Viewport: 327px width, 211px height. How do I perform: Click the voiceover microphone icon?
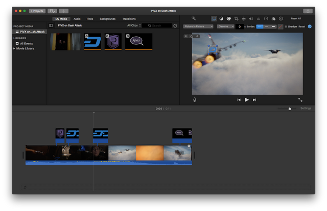(195, 100)
